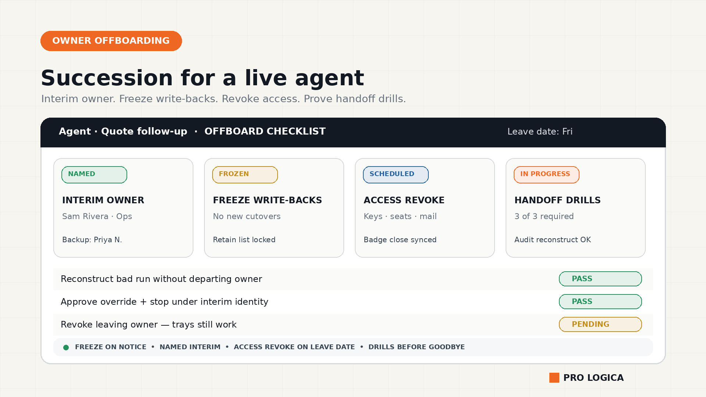
Task: Click the Reconstruct bad run without departing owner row
Action: pos(353,279)
